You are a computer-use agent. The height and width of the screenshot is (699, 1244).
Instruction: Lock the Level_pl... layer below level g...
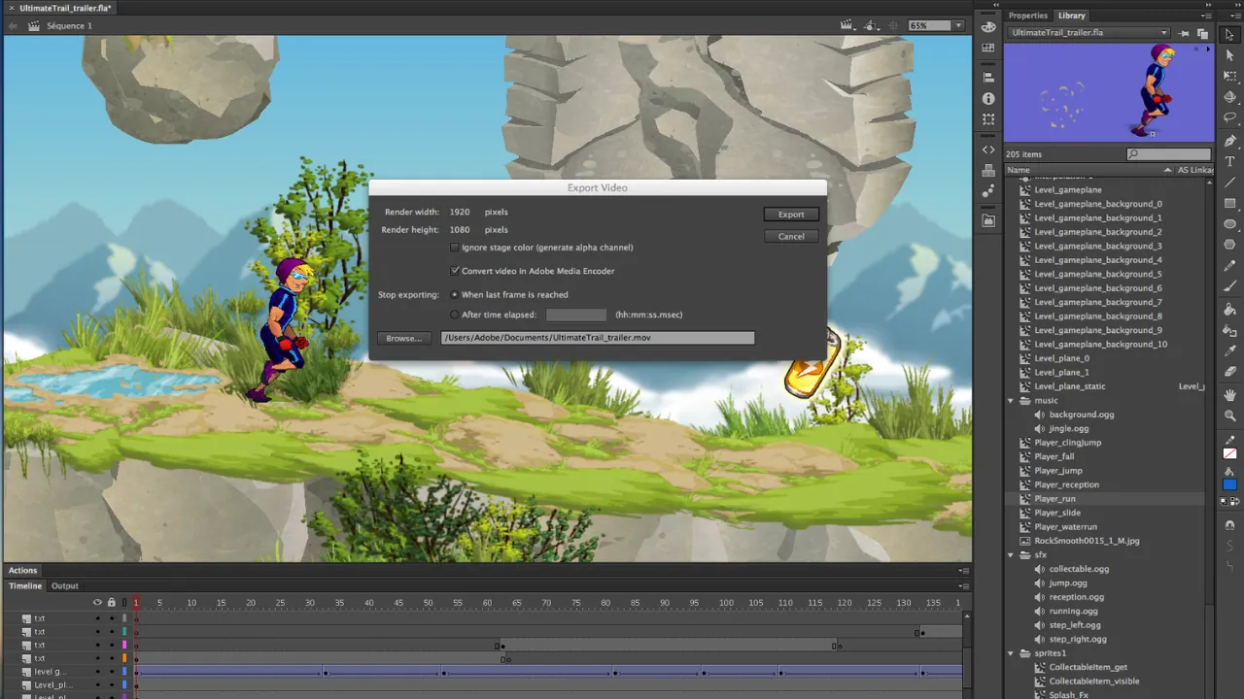111,685
